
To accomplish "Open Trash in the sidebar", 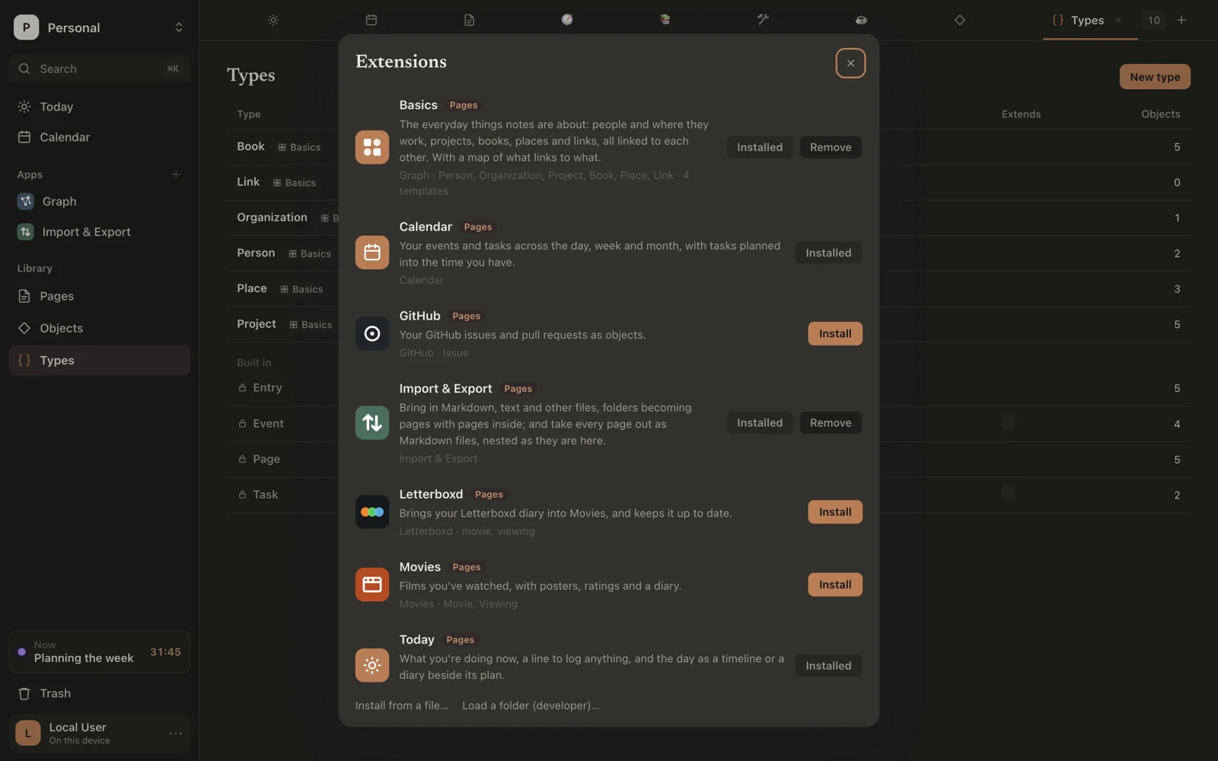I will [100, 693].
